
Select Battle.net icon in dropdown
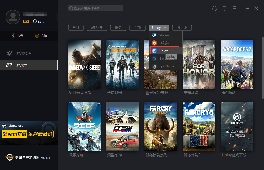point(154,59)
